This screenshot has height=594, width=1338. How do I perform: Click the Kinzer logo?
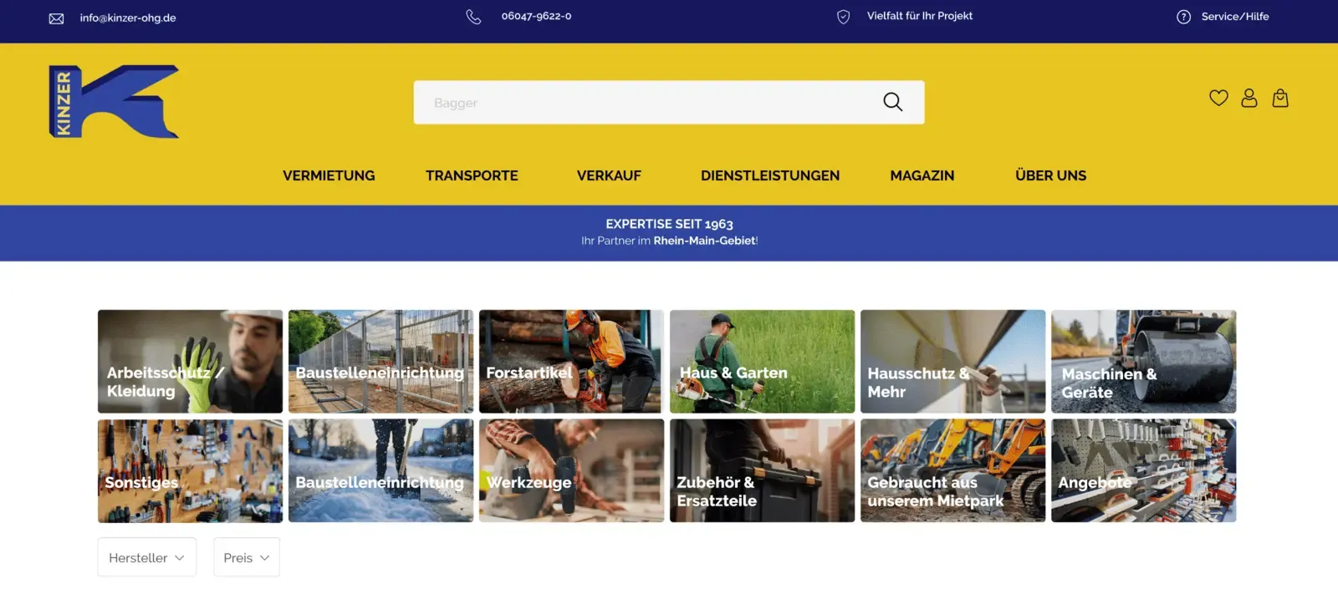coord(114,101)
